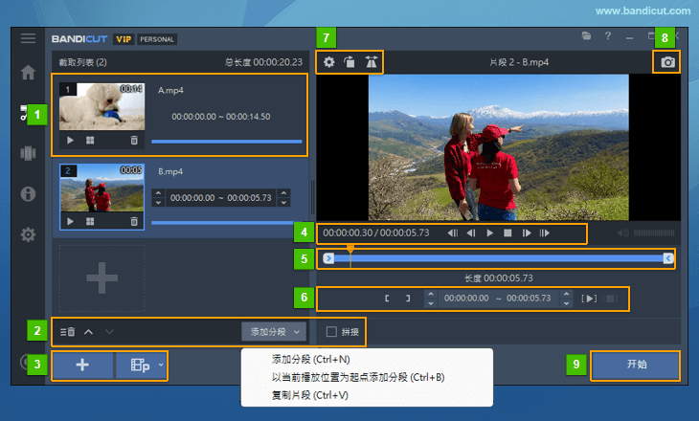Open the hamburger menu
The height and width of the screenshot is (421, 699).
pyautogui.click(x=28, y=38)
